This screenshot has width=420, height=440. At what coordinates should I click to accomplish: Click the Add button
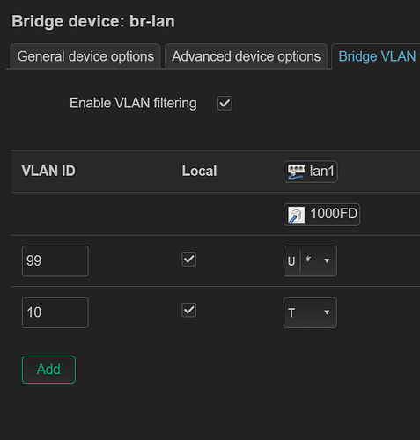coord(48,370)
